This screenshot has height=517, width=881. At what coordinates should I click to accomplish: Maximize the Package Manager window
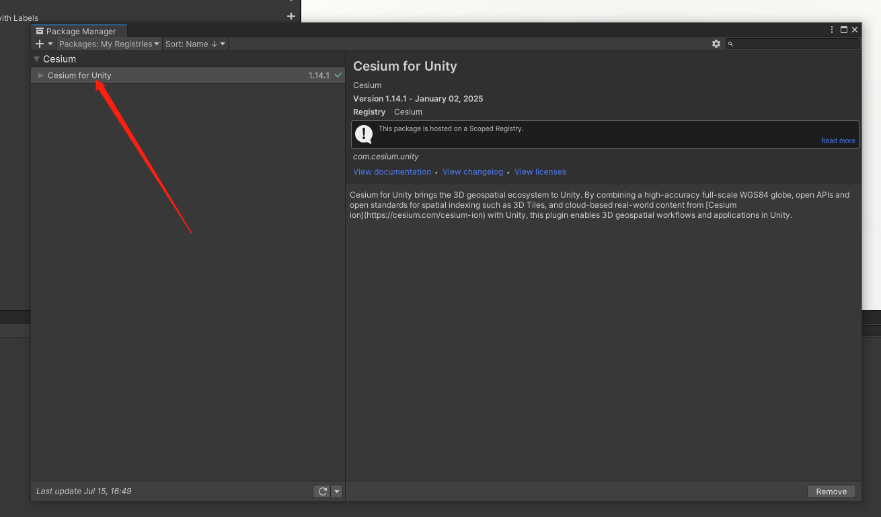pos(844,30)
